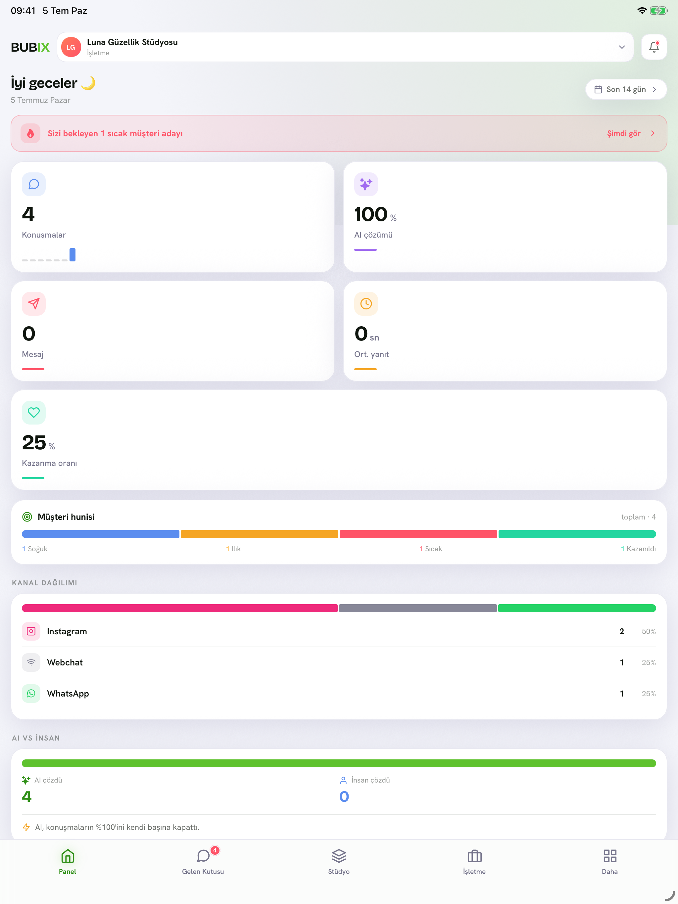Click the sparkle icon beside AI çözdü

point(26,780)
